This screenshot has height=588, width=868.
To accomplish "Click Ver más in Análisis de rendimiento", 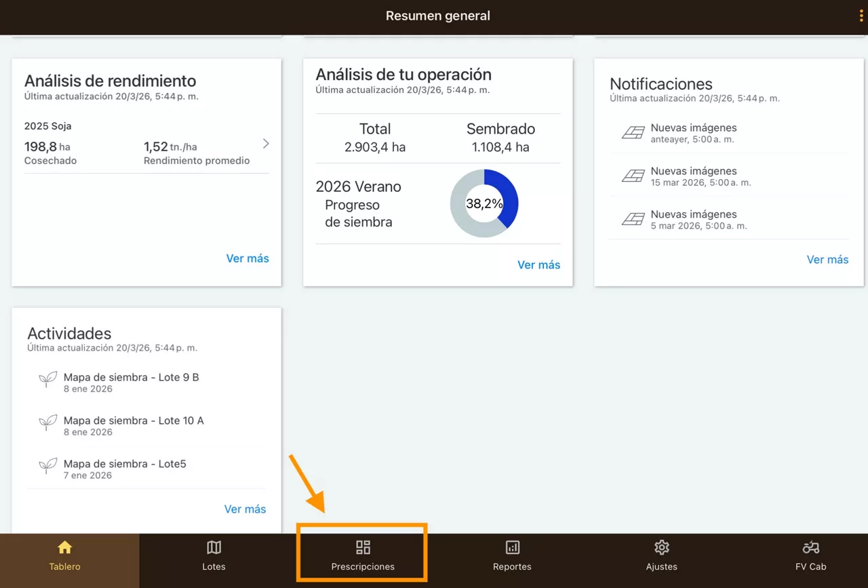I will 248,258.
